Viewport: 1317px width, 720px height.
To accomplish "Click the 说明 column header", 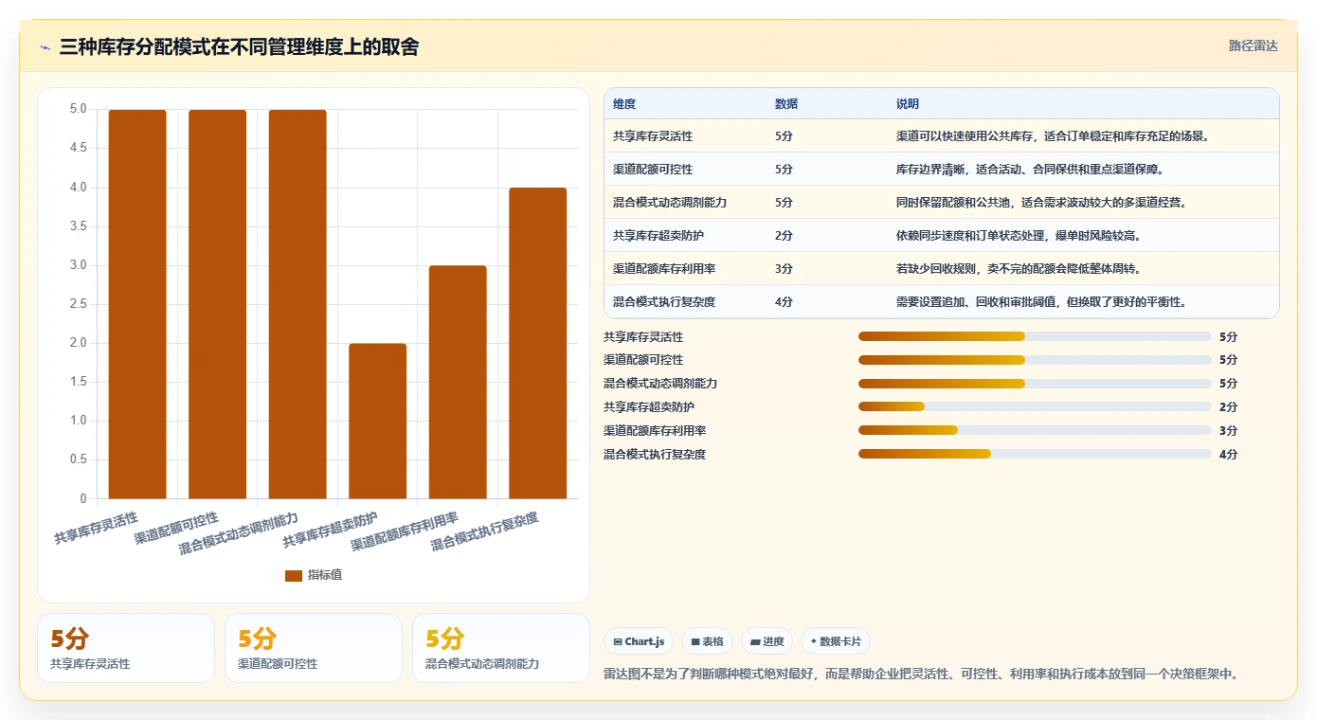I will tap(908, 104).
